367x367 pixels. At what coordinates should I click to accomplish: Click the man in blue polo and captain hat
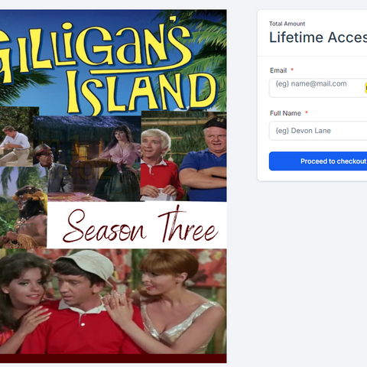click(x=203, y=158)
